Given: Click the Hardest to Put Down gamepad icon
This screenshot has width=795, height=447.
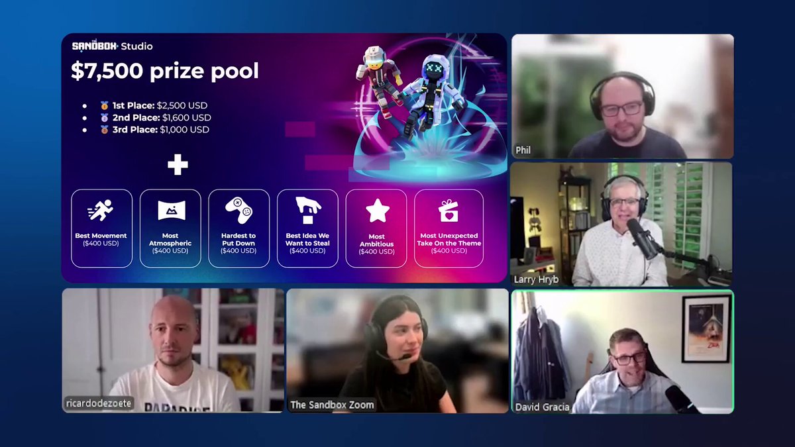Looking at the screenshot, I should tap(238, 211).
